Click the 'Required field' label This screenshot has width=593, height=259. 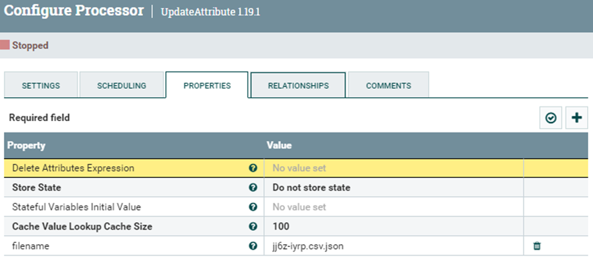pyautogui.click(x=39, y=118)
